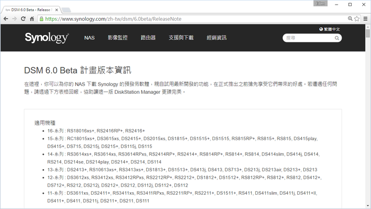Viewport: 371px width, 209px height.
Task: Open the NAS navigation menu
Action: click(x=89, y=38)
